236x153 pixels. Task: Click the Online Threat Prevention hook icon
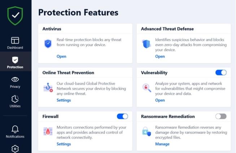48,87
